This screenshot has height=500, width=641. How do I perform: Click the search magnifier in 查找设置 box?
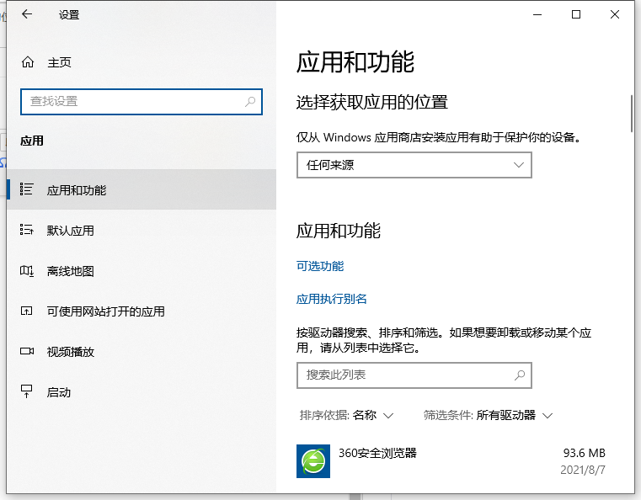click(x=250, y=101)
